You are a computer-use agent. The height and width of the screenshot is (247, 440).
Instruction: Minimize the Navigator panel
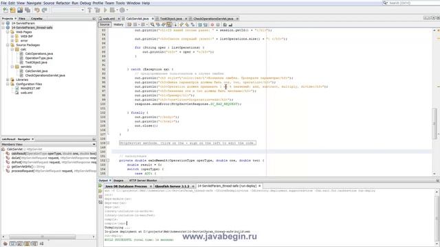pos(94,139)
